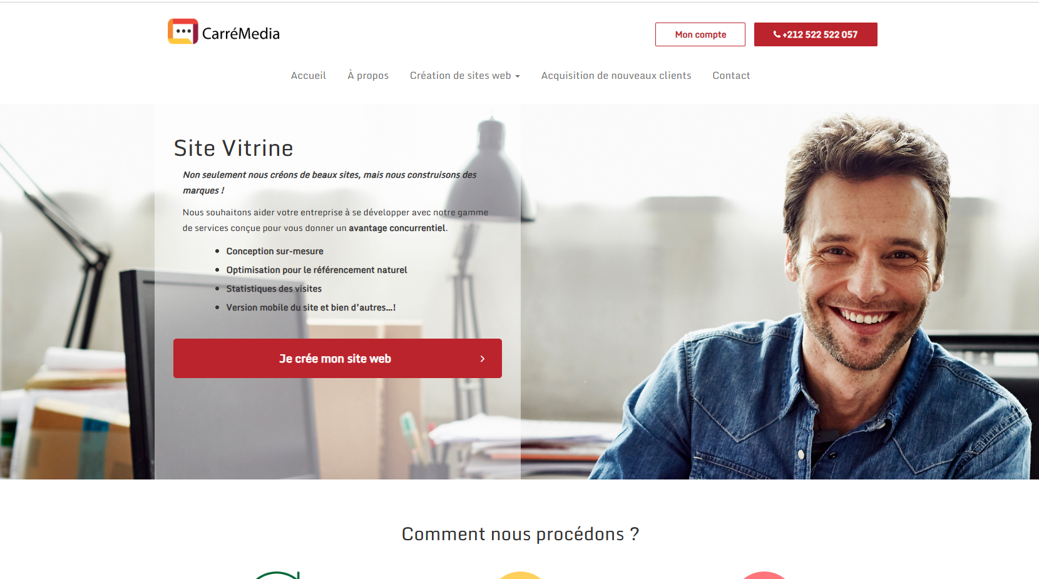The image size is (1039, 579).
Task: Click the avantage concurrentiel bold text
Action: [397, 228]
